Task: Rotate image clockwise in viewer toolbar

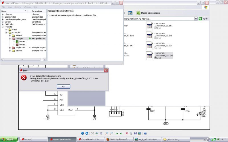Action: coord(117,133)
